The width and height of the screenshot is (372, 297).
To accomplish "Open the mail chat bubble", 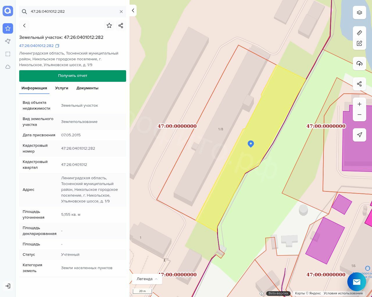I will (356, 282).
